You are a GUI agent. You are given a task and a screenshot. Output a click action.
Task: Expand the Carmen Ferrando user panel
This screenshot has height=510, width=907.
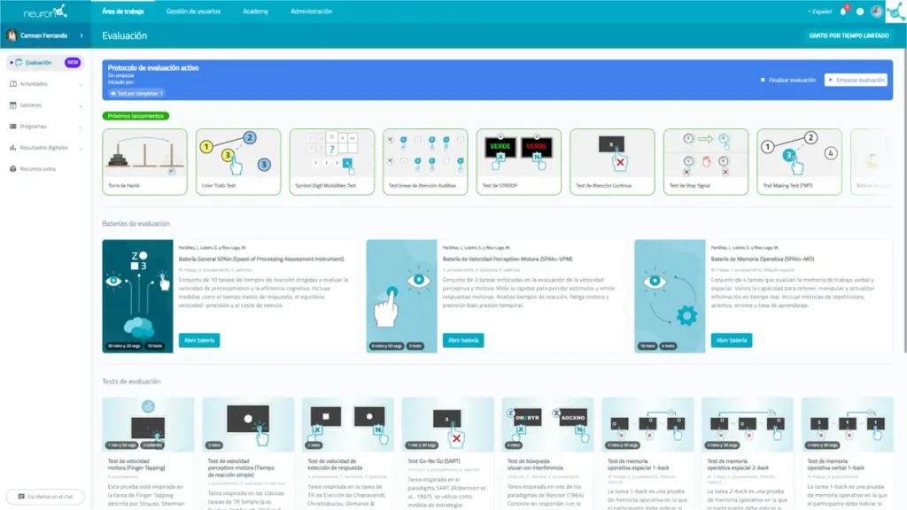(x=44, y=35)
